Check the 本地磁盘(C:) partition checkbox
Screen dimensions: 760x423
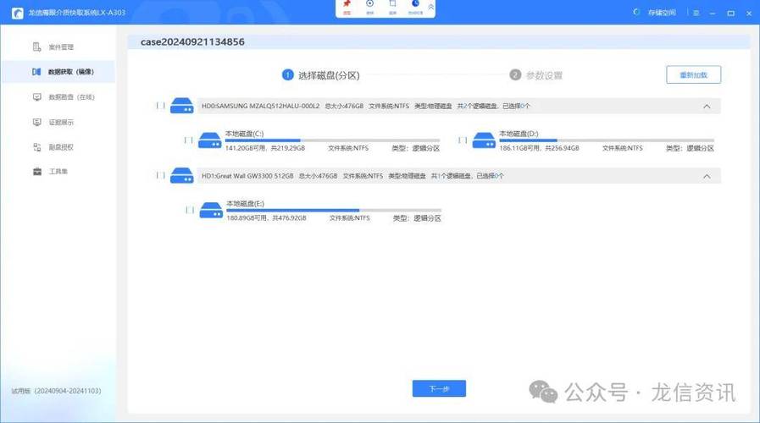tap(189, 140)
